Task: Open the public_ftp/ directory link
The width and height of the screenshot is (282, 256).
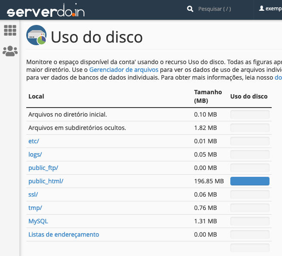Action: tap(43, 168)
